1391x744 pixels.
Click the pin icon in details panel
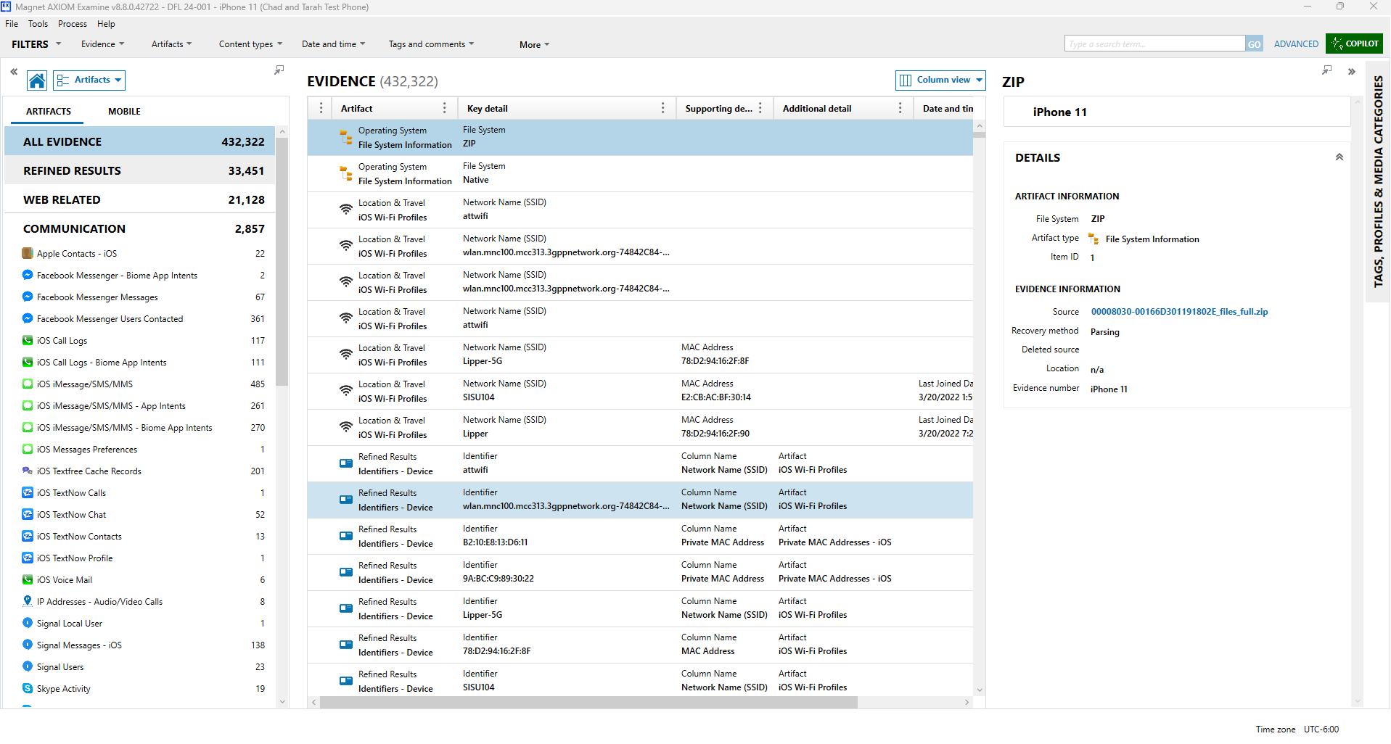pyautogui.click(x=1326, y=70)
